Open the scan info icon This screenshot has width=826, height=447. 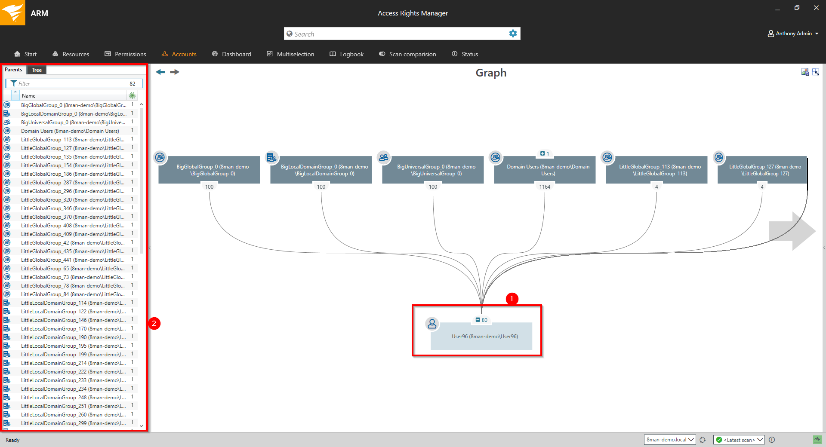772,440
